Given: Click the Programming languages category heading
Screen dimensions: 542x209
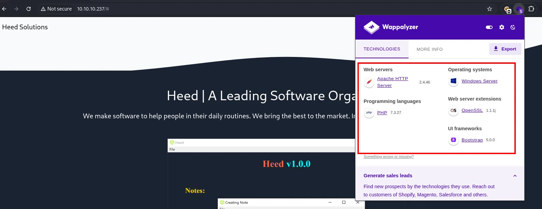Looking at the screenshot, I should point(392,101).
